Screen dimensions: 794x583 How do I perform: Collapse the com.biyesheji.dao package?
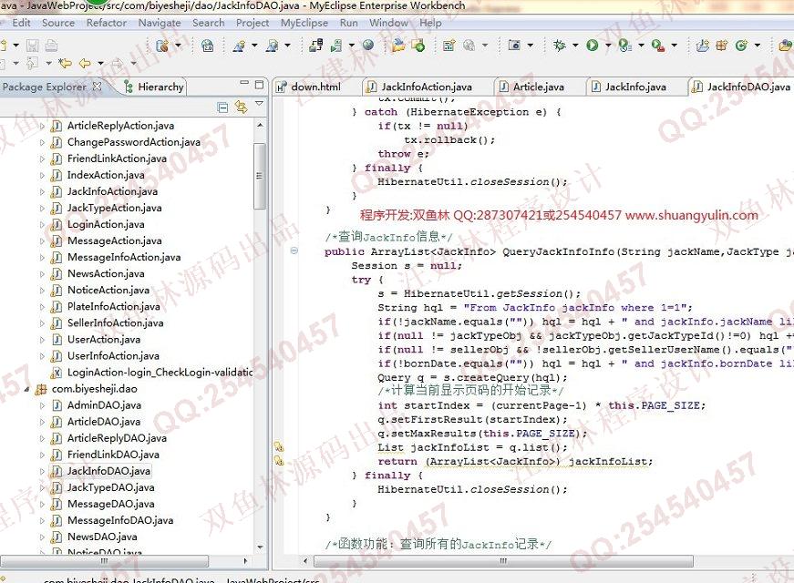[x=26, y=389]
